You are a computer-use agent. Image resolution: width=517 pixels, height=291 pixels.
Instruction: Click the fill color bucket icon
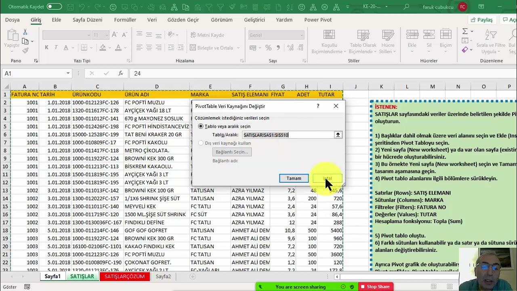click(103, 48)
